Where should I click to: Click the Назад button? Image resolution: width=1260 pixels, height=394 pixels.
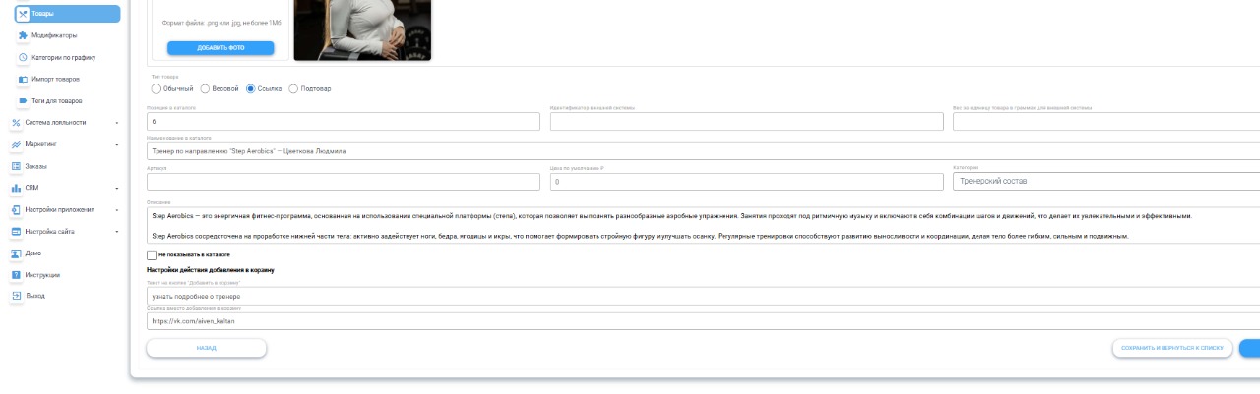tap(206, 348)
